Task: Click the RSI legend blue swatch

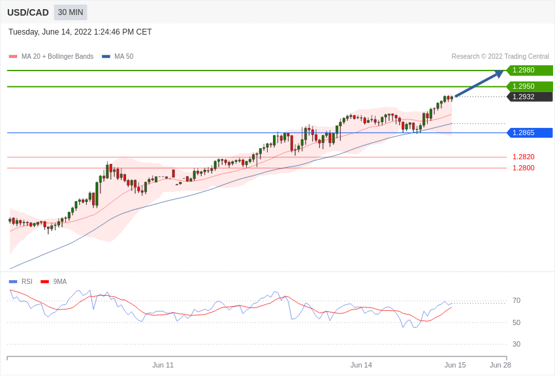Action: 13,282
